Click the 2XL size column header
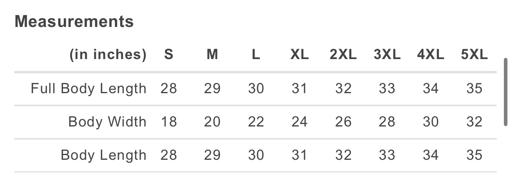 [343, 55]
